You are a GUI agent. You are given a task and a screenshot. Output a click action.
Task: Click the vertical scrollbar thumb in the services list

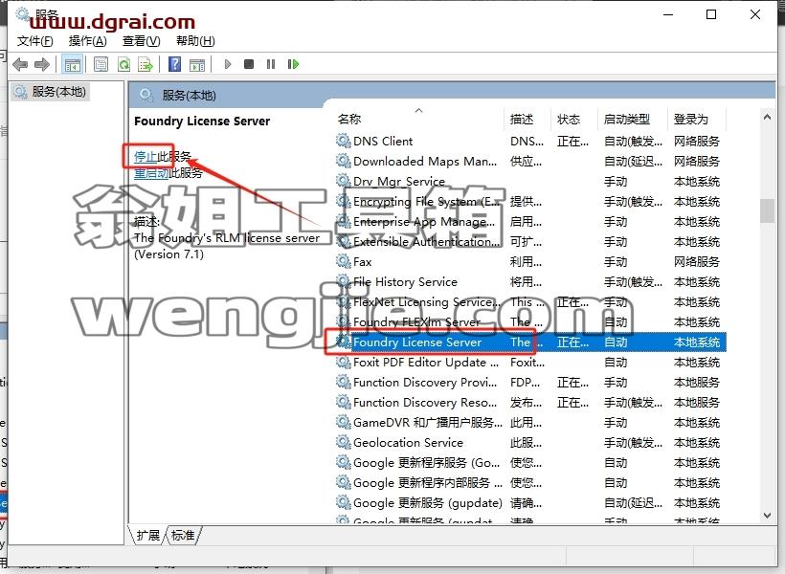coord(767,210)
